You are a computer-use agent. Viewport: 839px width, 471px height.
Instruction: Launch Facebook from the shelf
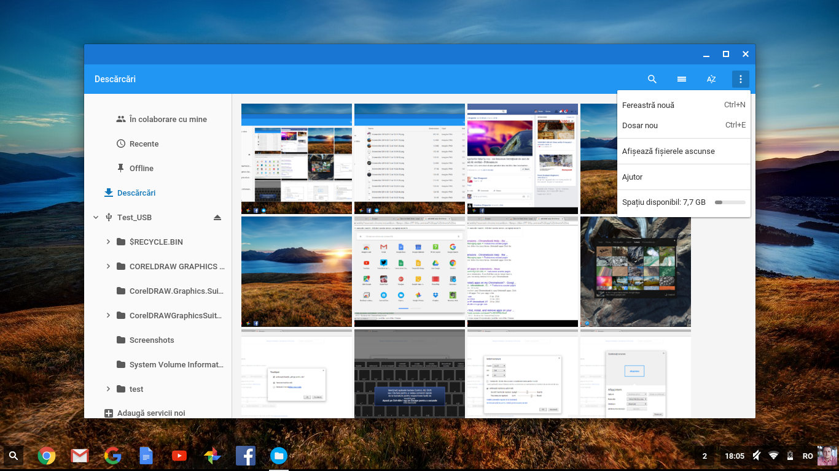coord(246,456)
